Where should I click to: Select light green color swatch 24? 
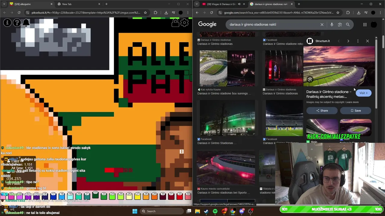112,196
